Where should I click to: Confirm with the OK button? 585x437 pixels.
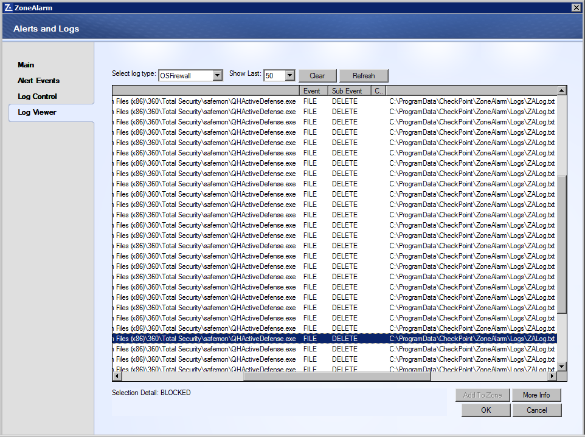(486, 410)
